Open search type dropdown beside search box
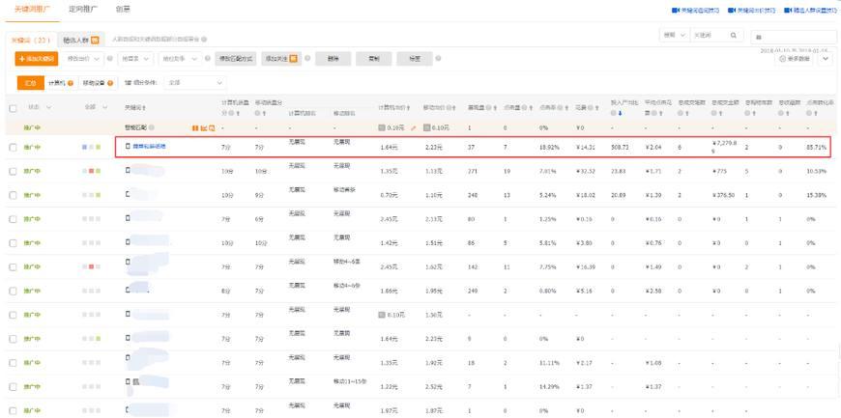841x418 pixels. 674,36
